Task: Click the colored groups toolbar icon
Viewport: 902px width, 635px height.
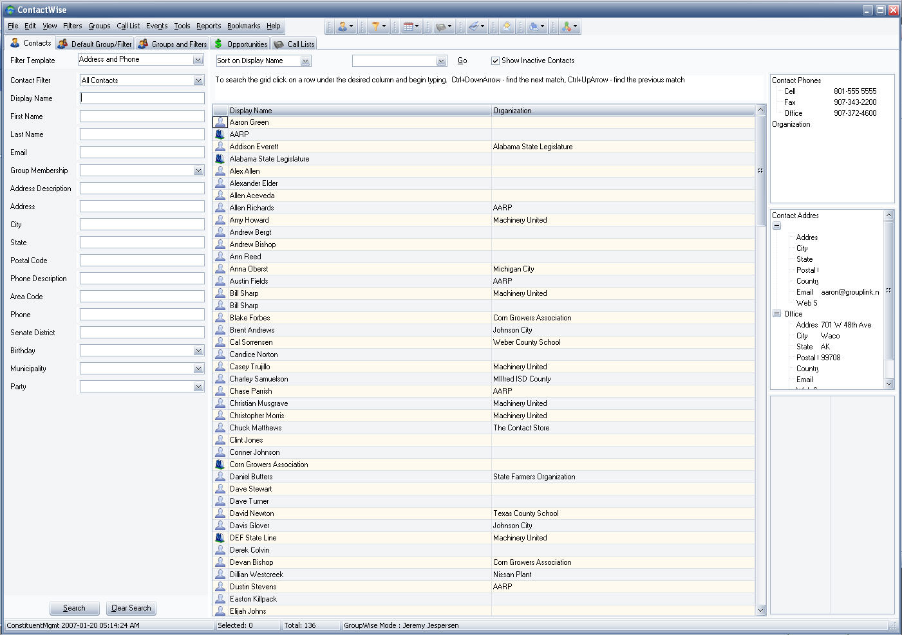Action: click(x=567, y=26)
